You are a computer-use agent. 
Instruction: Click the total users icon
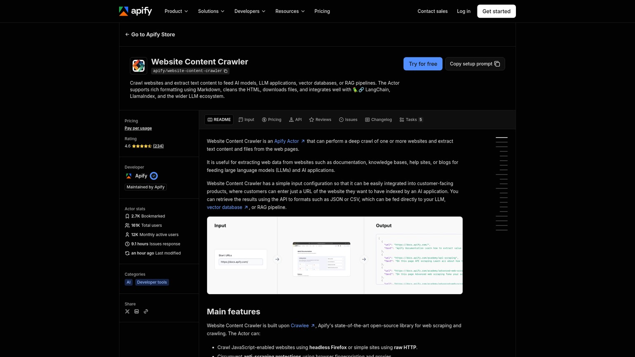127,226
